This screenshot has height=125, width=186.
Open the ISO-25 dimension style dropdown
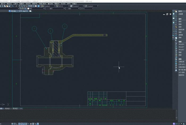point(64,6)
